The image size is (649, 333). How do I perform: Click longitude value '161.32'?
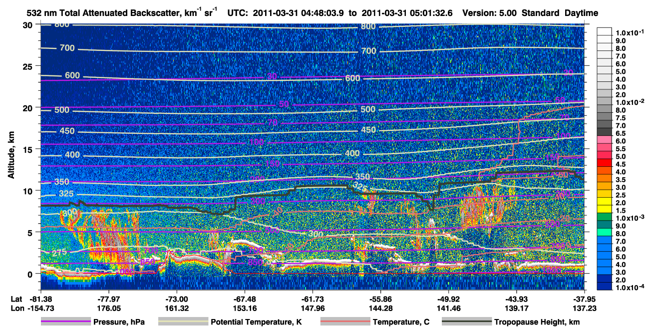tap(176, 308)
